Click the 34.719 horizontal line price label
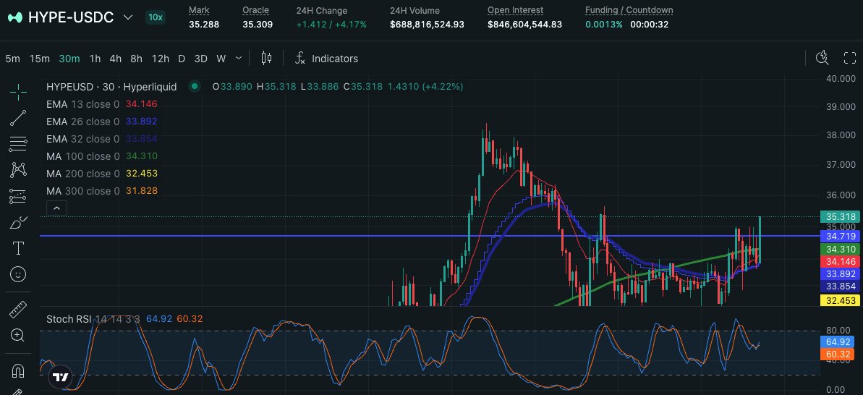This screenshot has width=863, height=395. pyautogui.click(x=841, y=236)
